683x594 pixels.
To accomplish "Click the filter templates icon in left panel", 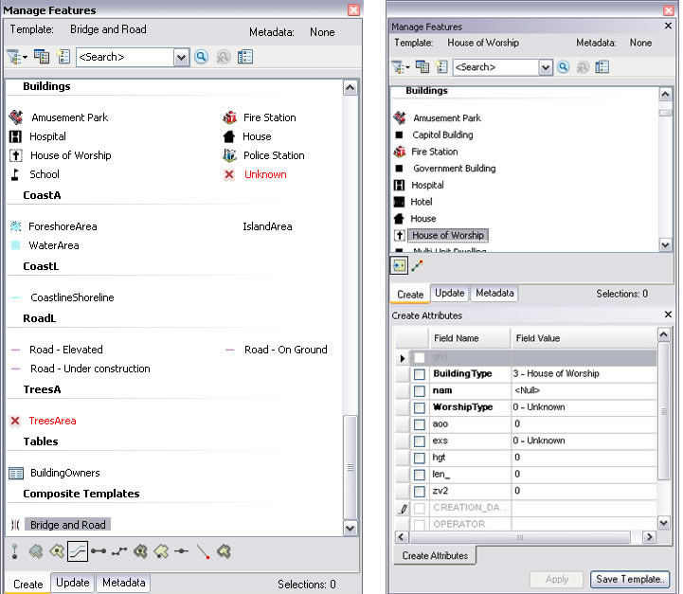I will [x=14, y=57].
